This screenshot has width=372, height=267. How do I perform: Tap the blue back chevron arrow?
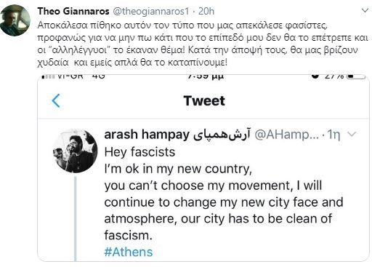56,100
